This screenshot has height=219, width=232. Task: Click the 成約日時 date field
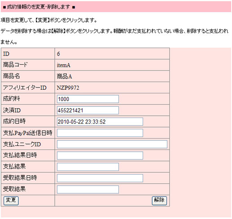(100, 122)
